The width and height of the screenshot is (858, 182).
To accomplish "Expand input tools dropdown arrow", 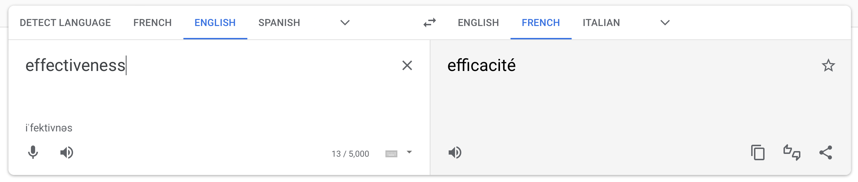I will (409, 152).
